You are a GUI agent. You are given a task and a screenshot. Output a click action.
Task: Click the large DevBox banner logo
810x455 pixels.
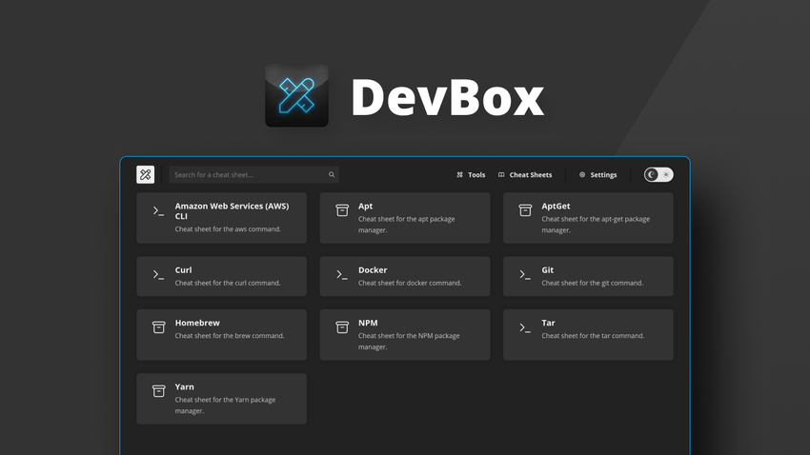[296, 96]
